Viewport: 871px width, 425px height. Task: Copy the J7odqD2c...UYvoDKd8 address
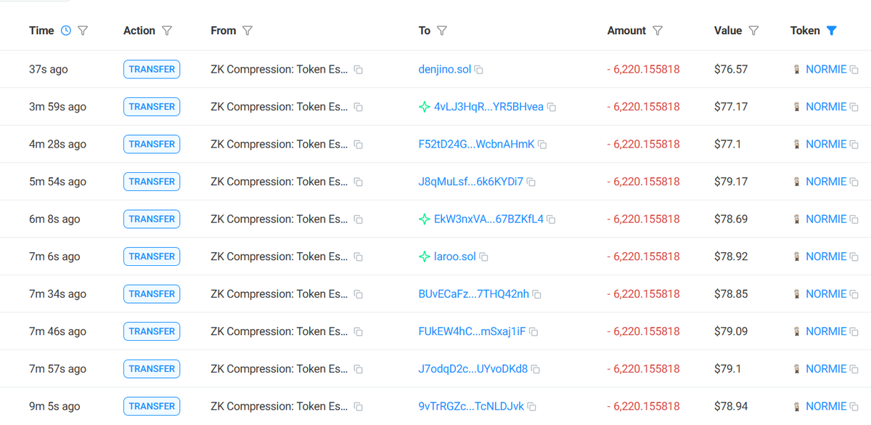pyautogui.click(x=536, y=369)
